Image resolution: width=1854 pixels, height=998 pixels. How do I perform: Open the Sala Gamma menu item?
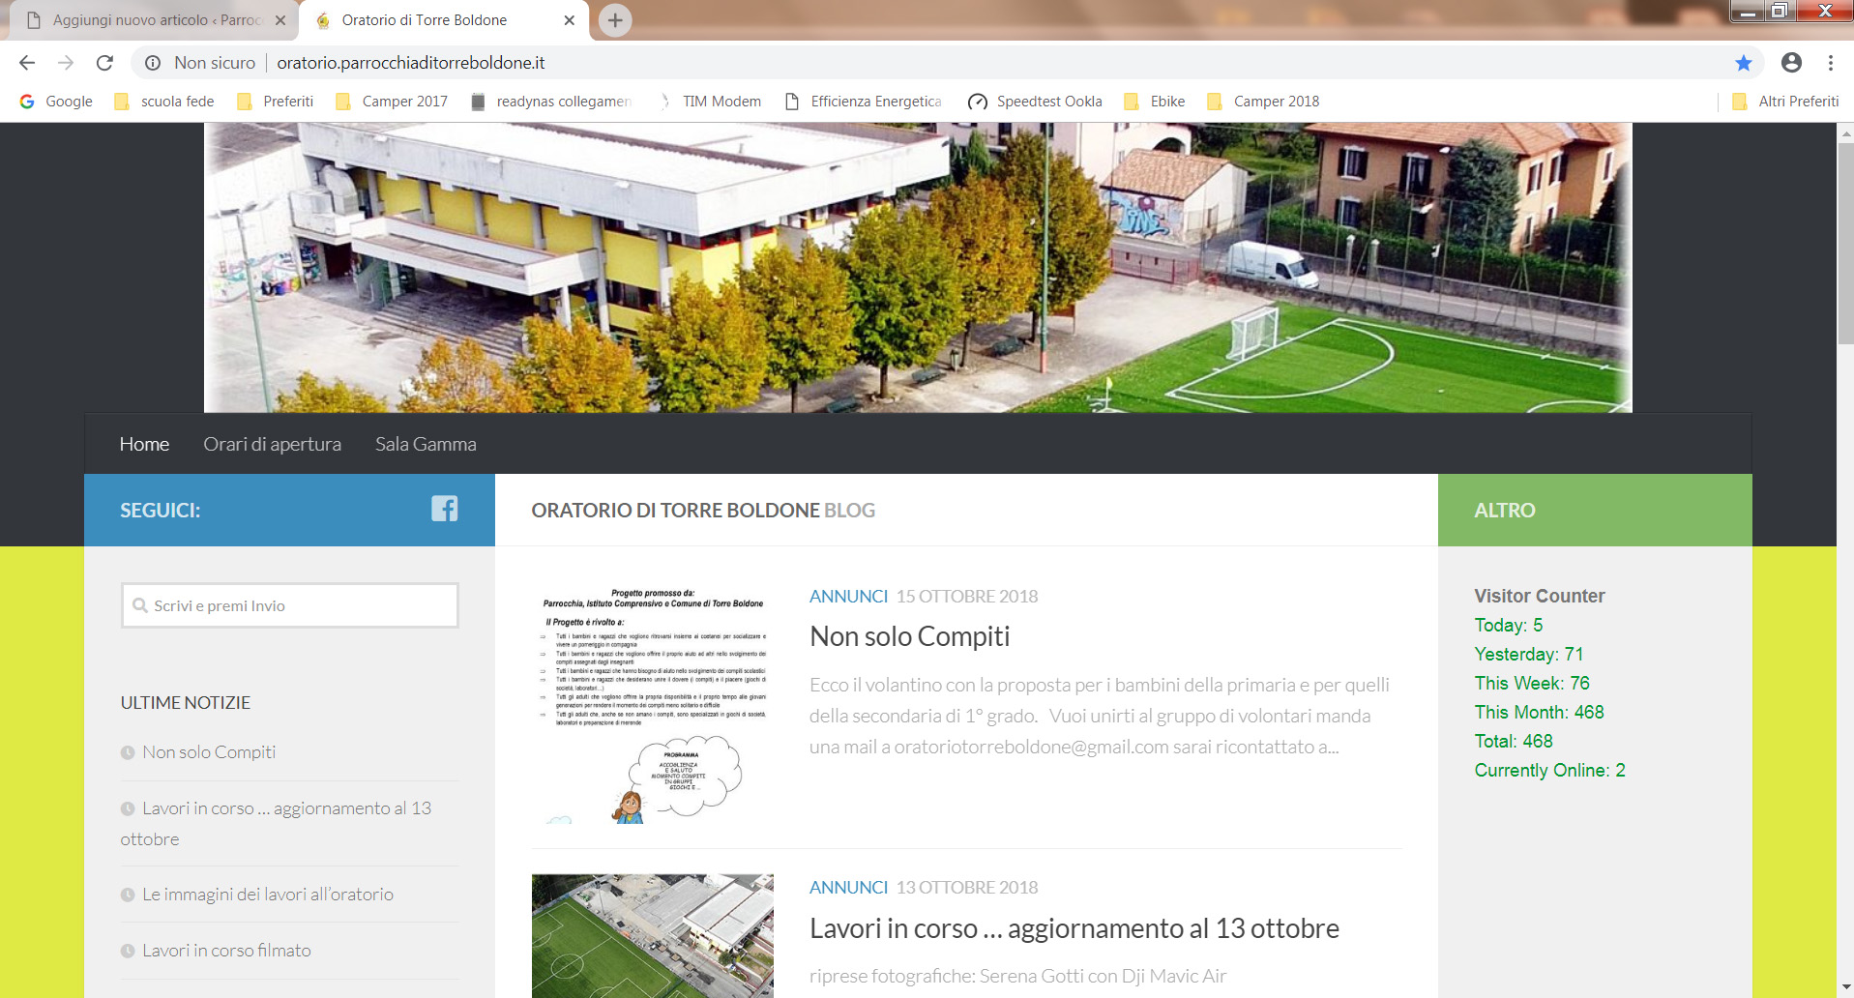tap(426, 444)
